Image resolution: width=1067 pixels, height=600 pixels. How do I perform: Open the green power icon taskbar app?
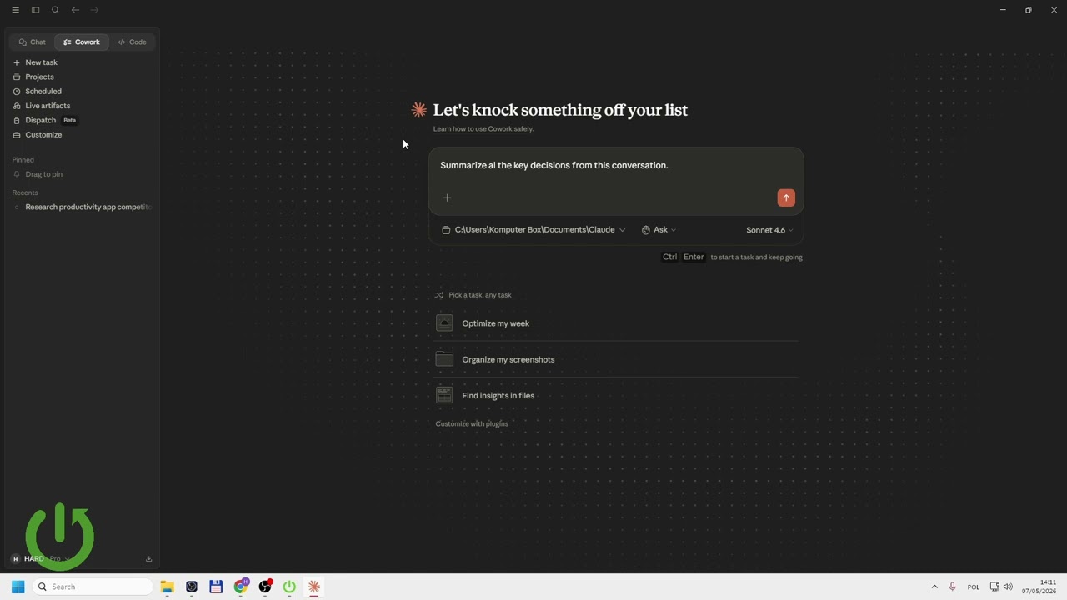coord(289,587)
